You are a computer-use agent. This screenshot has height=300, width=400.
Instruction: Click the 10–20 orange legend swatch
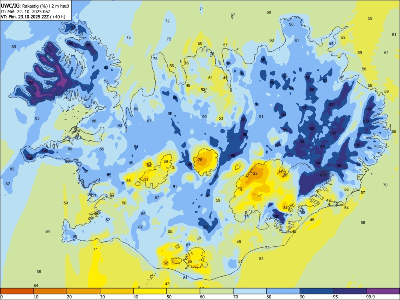pyautogui.click(x=50, y=291)
